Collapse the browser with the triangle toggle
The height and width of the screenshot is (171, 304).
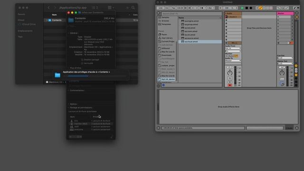[x=158, y=13]
